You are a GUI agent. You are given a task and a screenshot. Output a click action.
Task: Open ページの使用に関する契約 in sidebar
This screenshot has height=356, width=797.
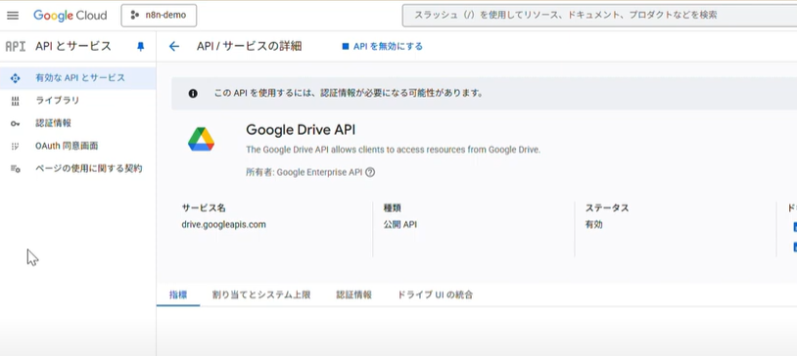click(77, 168)
